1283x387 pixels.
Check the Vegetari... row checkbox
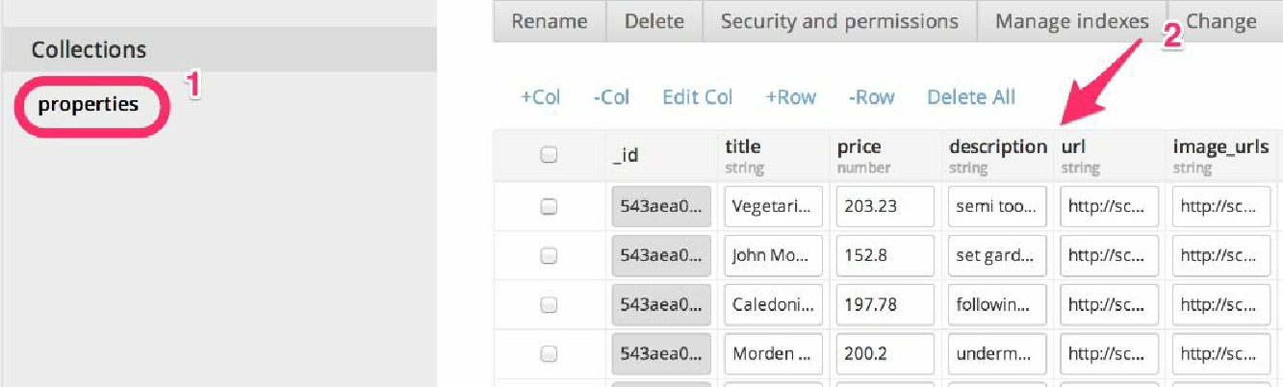click(549, 205)
